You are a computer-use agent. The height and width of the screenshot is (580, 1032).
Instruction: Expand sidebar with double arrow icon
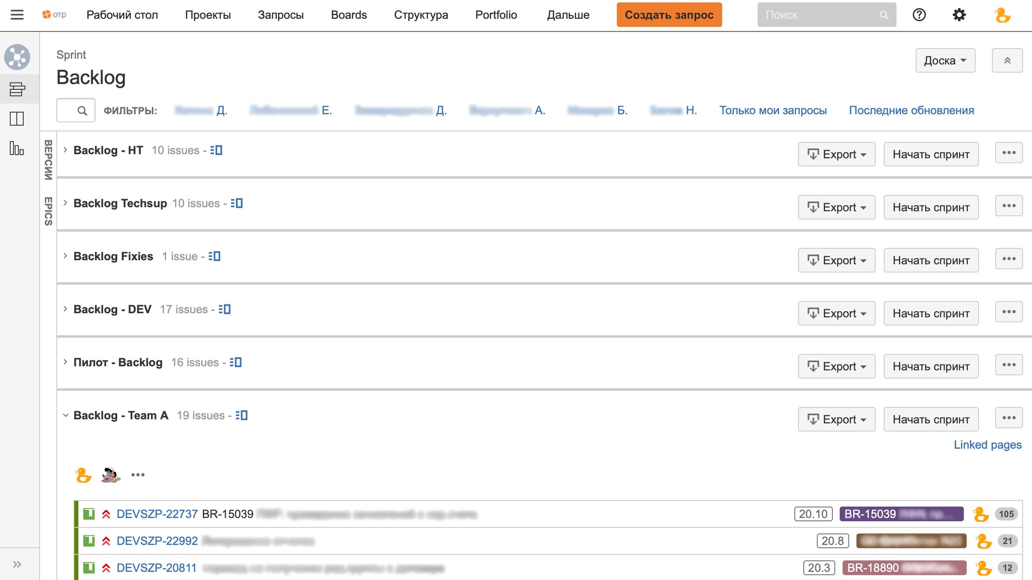coord(17,564)
